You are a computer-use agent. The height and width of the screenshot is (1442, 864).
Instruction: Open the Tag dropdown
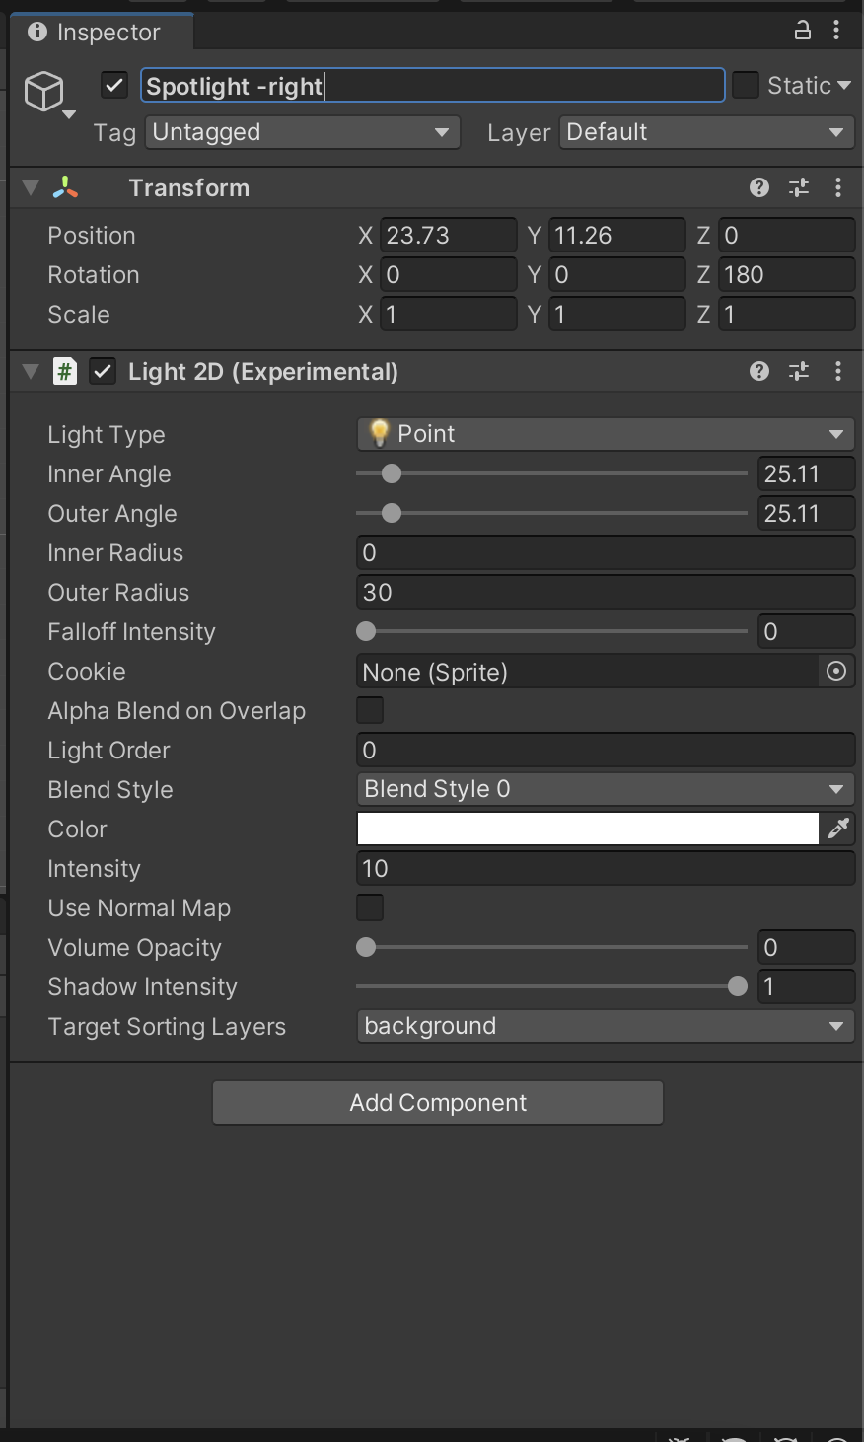click(302, 131)
